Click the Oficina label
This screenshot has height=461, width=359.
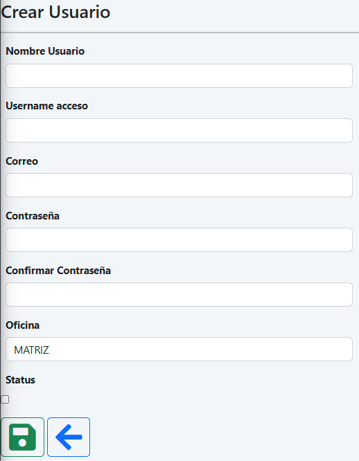tap(23, 325)
